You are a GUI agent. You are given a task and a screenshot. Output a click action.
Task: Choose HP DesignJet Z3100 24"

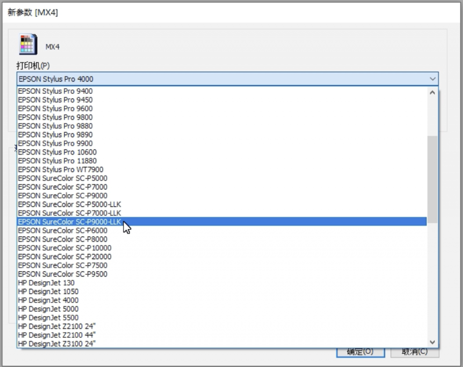click(x=222, y=344)
